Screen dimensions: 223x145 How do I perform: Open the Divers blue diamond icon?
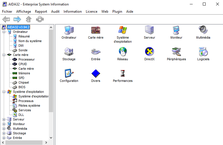(x=96, y=73)
